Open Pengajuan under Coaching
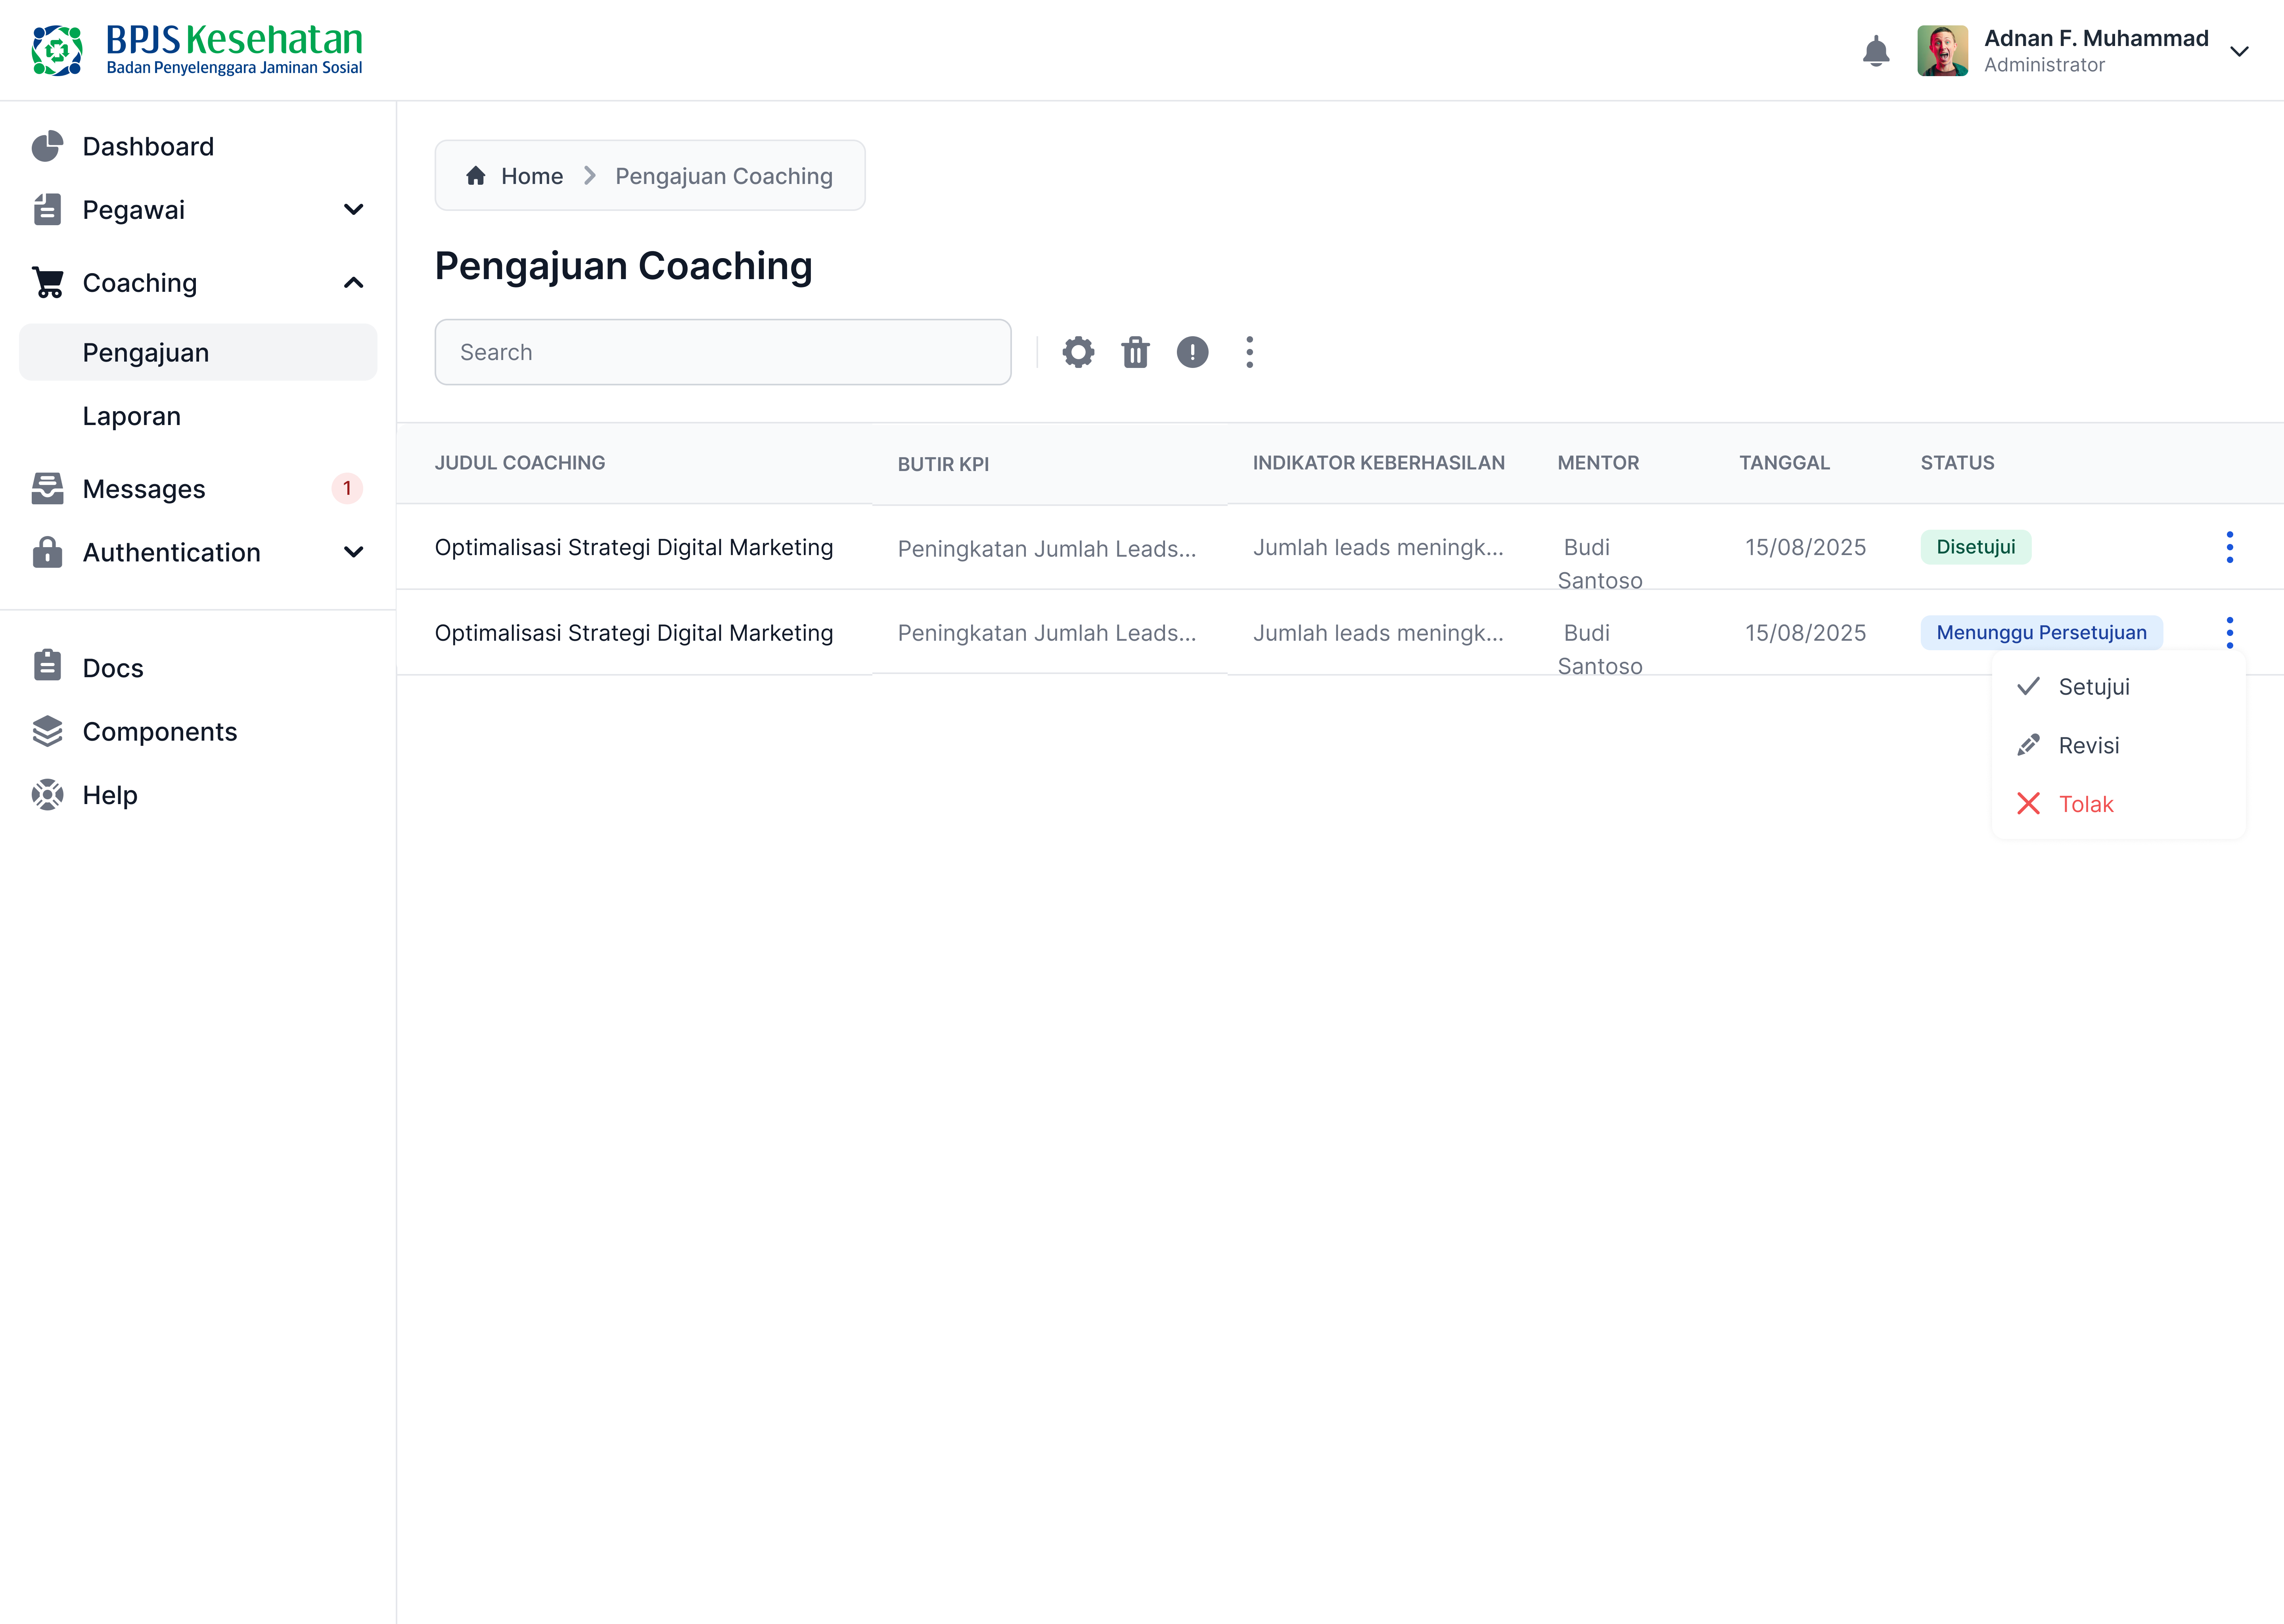The image size is (2284, 1624). (x=198, y=352)
